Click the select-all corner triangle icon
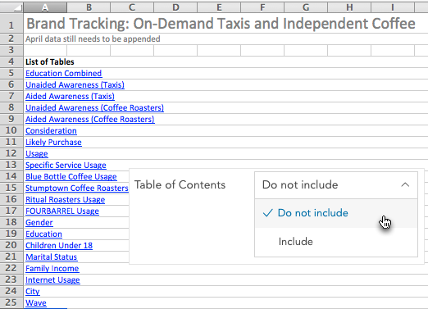 click(x=17, y=7)
